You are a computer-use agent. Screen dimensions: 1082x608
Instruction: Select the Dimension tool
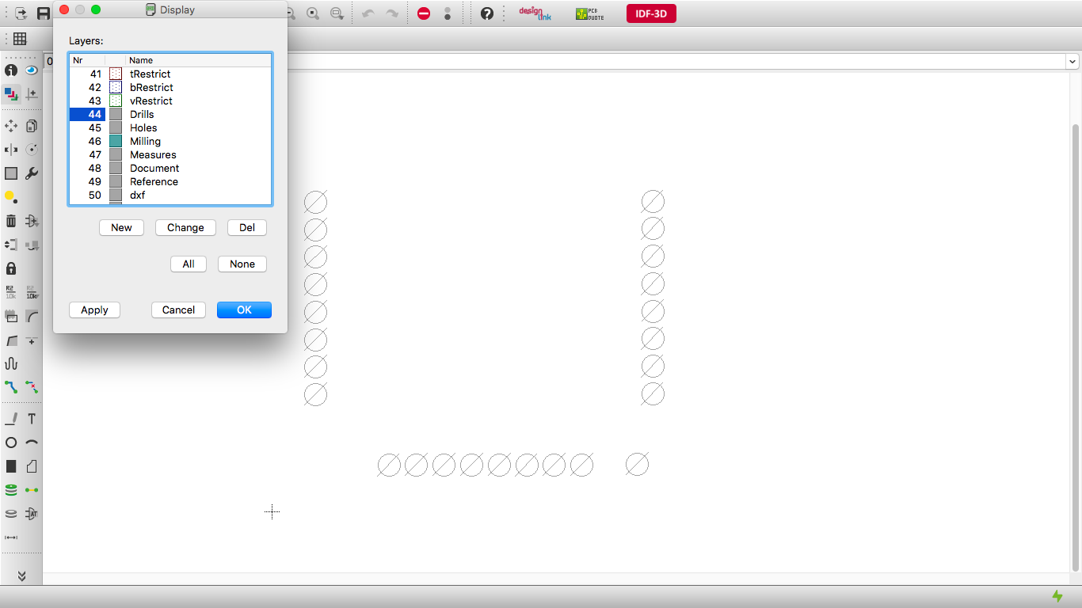click(x=11, y=538)
